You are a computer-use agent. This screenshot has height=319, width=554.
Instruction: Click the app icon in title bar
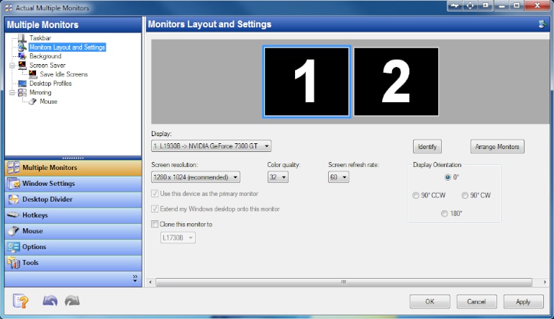9,7
